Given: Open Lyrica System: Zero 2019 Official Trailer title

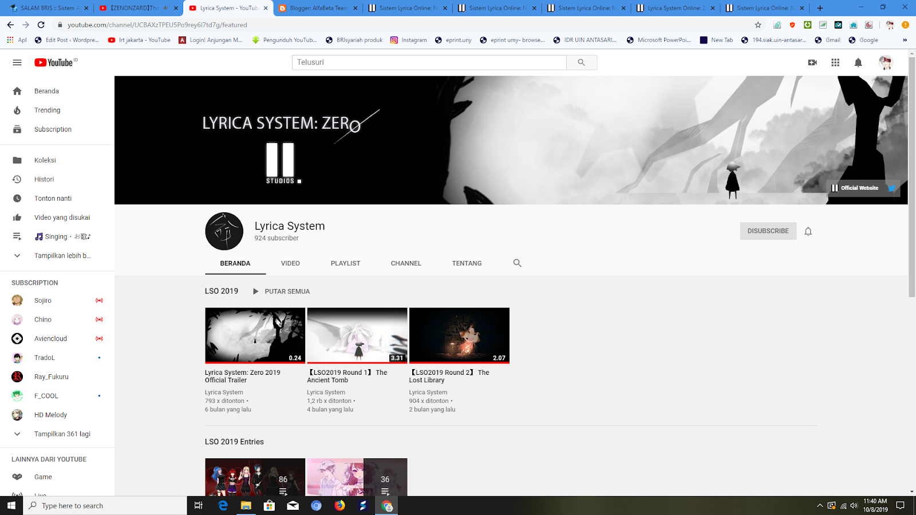Looking at the screenshot, I should point(243,376).
